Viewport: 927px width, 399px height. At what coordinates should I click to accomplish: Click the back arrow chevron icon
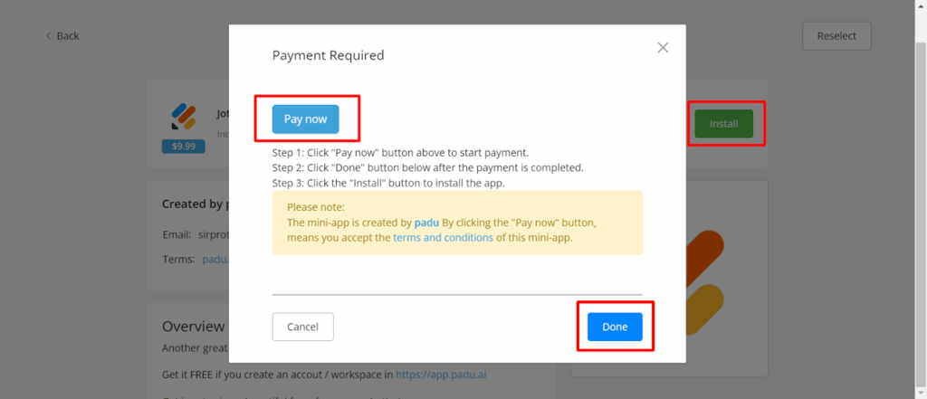49,36
